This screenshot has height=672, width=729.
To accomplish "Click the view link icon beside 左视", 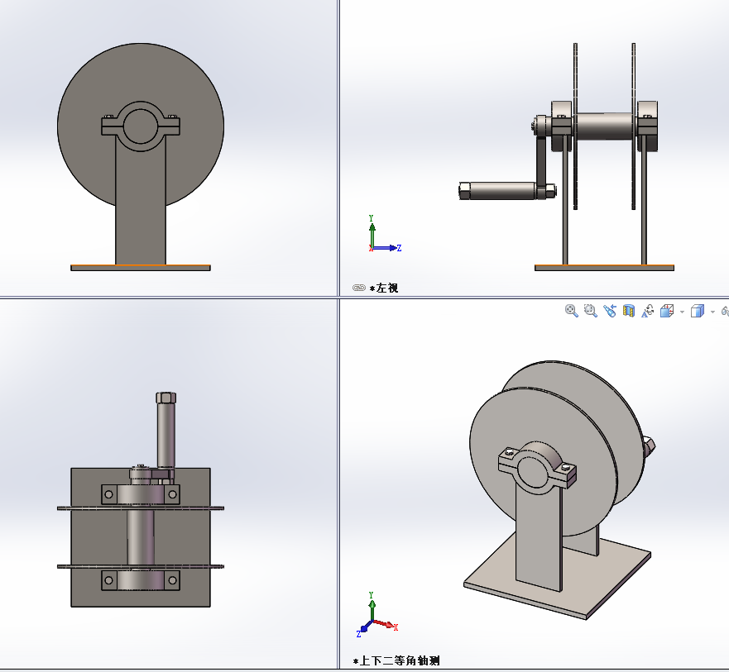I will [359, 288].
